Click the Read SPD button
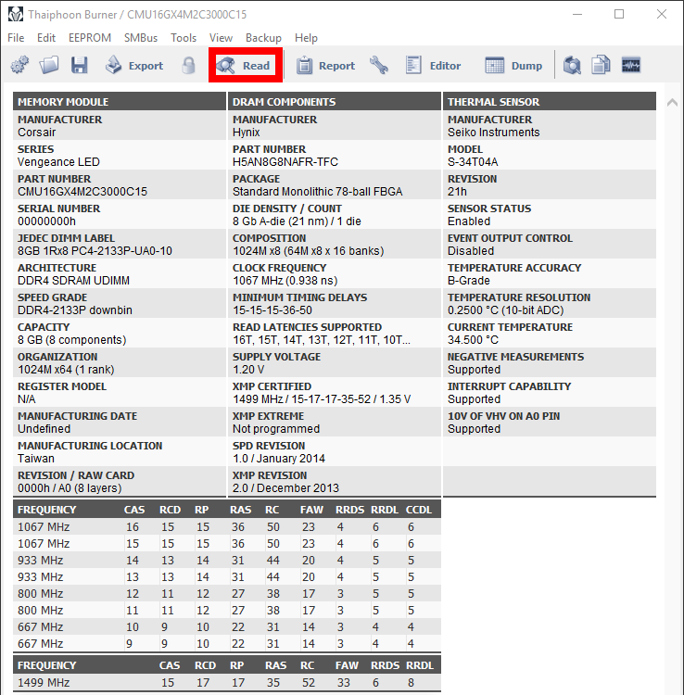The height and width of the screenshot is (695, 684). pos(245,66)
